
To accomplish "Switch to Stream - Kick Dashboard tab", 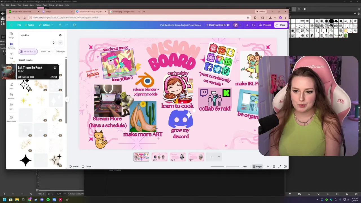I will click(24, 12).
